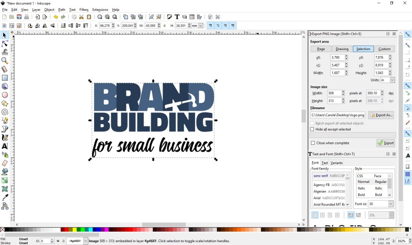Screen dimensions: 412x245
Task: Select the Node editing tool
Action: (5, 43)
